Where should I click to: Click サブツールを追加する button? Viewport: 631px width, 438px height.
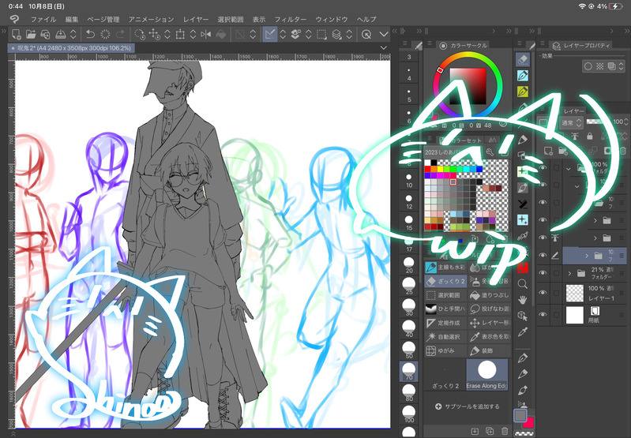(x=467, y=406)
